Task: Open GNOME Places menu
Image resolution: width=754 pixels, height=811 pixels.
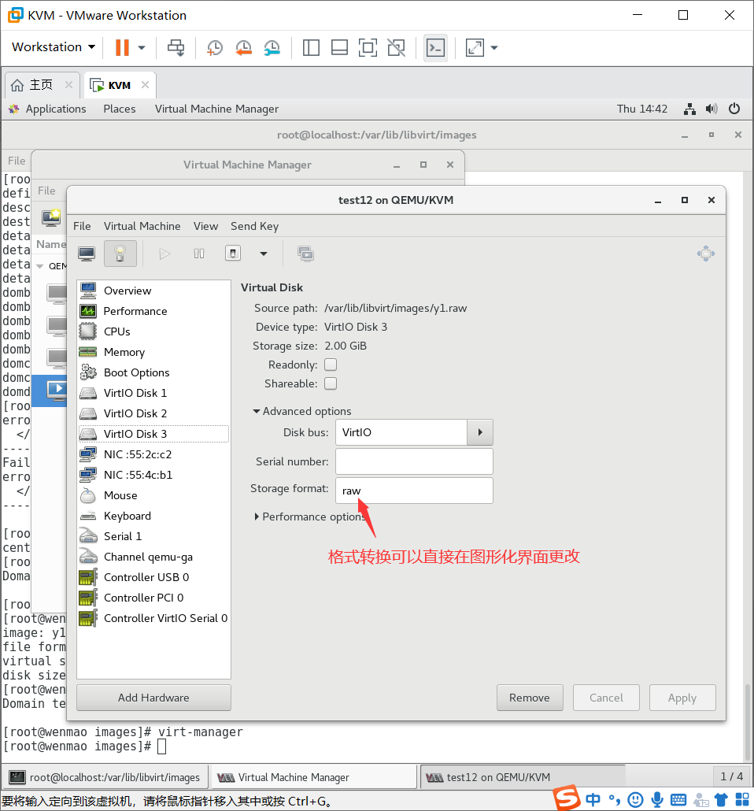Action: tap(120, 109)
